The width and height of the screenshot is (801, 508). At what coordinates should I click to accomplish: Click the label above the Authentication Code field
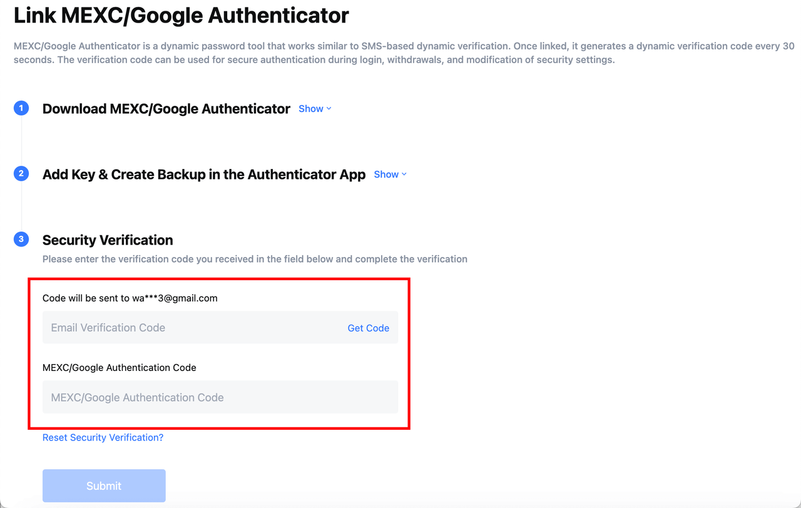click(119, 368)
